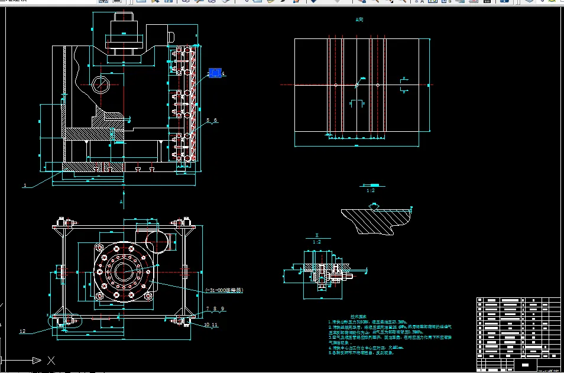Click part balloon number "1" leader label

(x=25, y=185)
